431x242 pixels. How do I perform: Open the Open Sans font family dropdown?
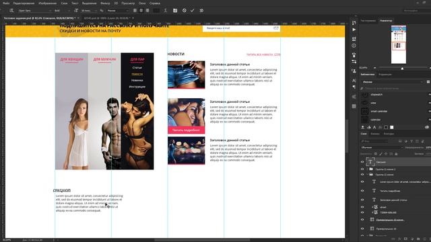pyautogui.click(x=34, y=11)
